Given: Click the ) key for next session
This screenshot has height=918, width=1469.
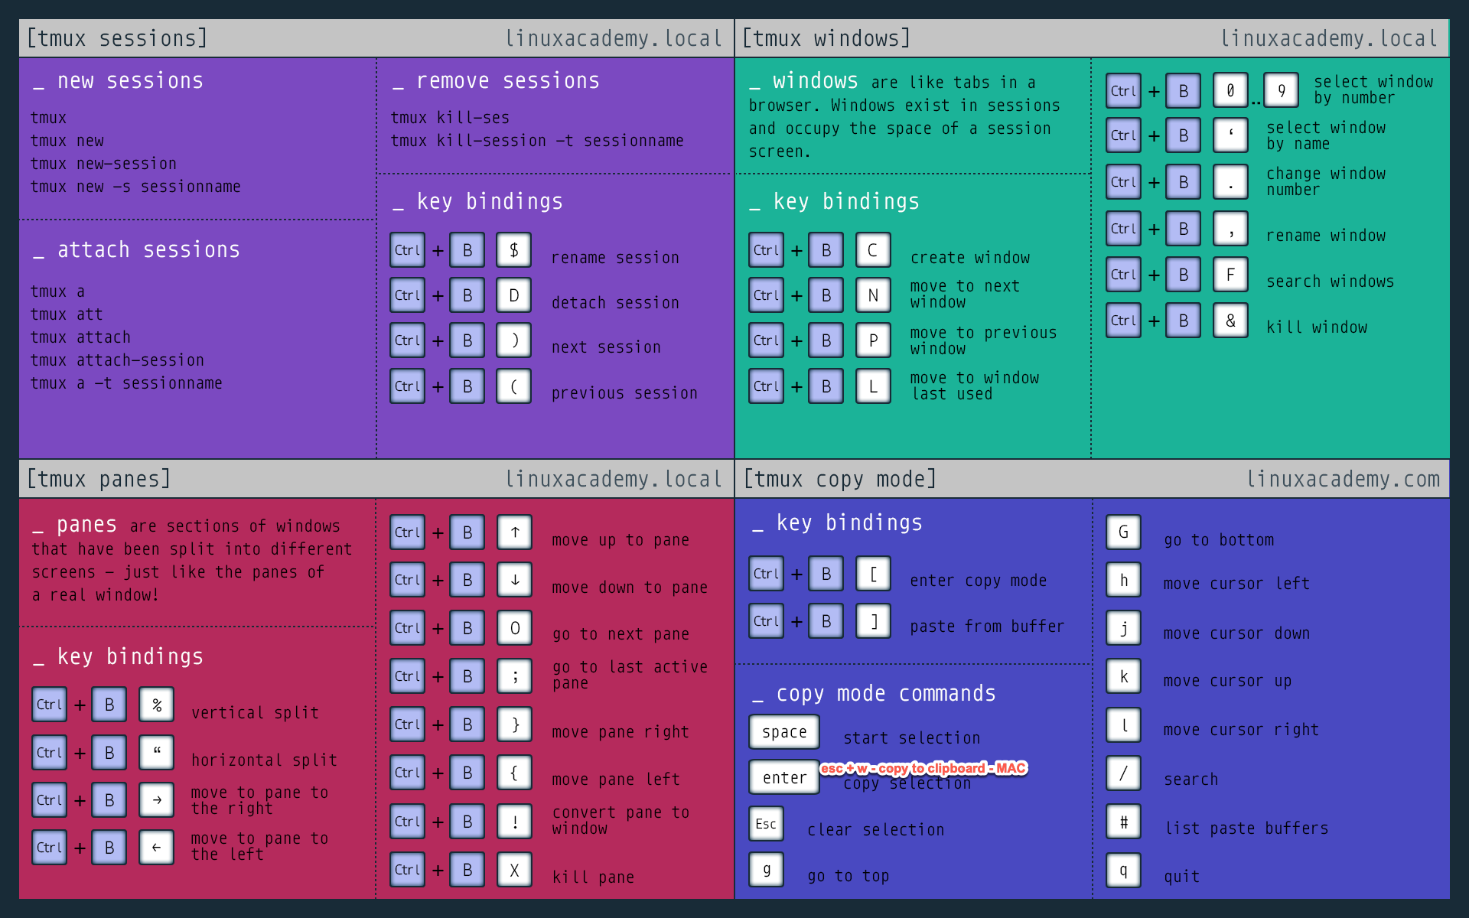Looking at the screenshot, I should click(x=514, y=340).
